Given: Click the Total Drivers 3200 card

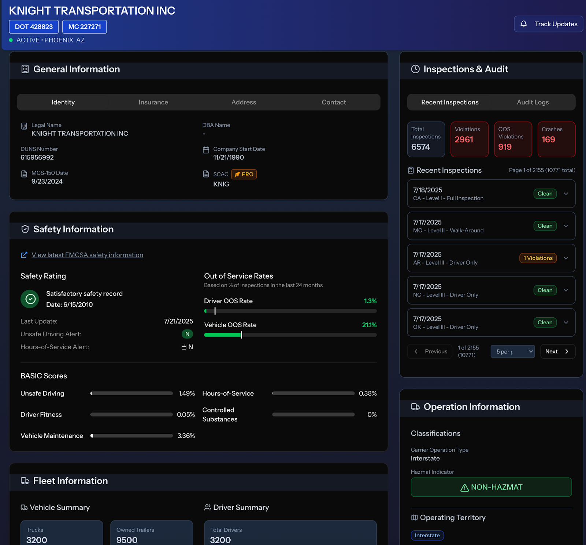Looking at the screenshot, I should [x=290, y=533].
